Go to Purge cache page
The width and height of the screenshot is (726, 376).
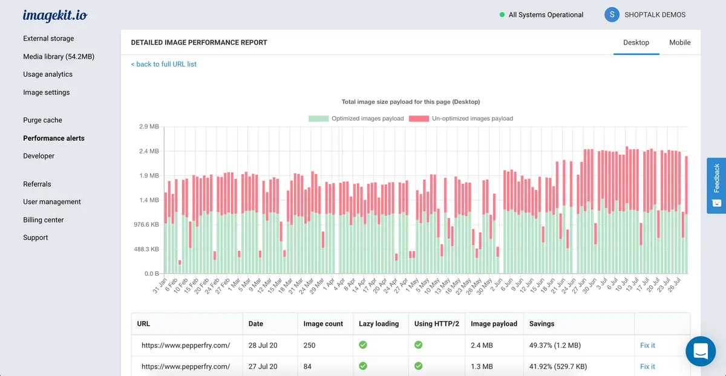pos(42,120)
